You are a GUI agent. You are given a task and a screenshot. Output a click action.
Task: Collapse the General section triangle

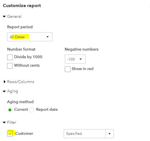(x=4, y=16)
